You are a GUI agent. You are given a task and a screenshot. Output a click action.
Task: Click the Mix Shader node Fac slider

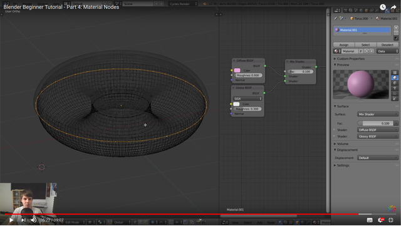coord(300,71)
